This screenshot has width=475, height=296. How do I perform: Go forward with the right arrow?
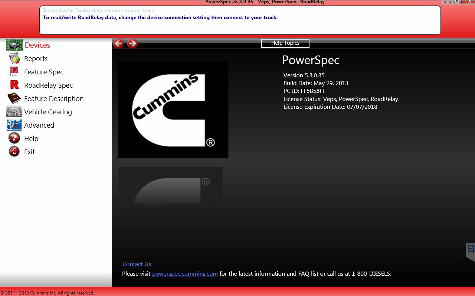pyautogui.click(x=132, y=44)
